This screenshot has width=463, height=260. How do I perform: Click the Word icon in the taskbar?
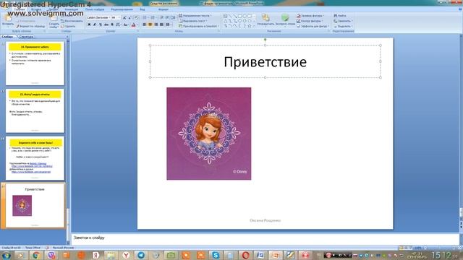click(260, 255)
